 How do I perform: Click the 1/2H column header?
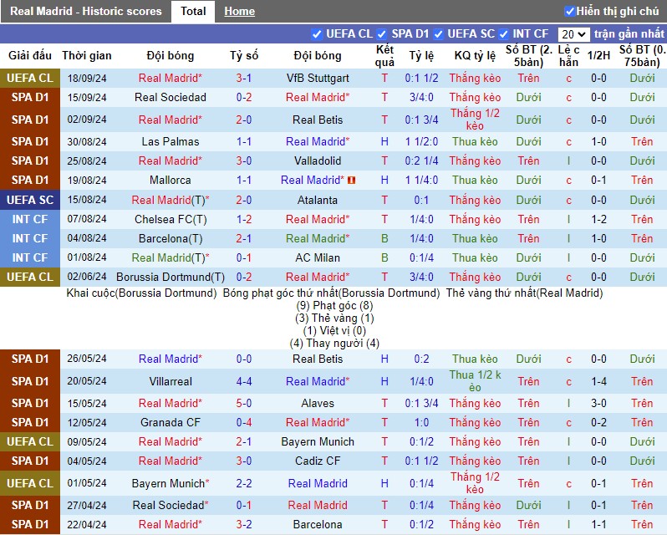pyautogui.click(x=598, y=56)
